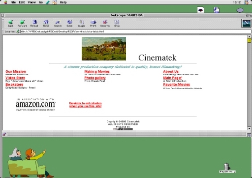
Task: Click the Back toolbar button
Action: (11, 23)
